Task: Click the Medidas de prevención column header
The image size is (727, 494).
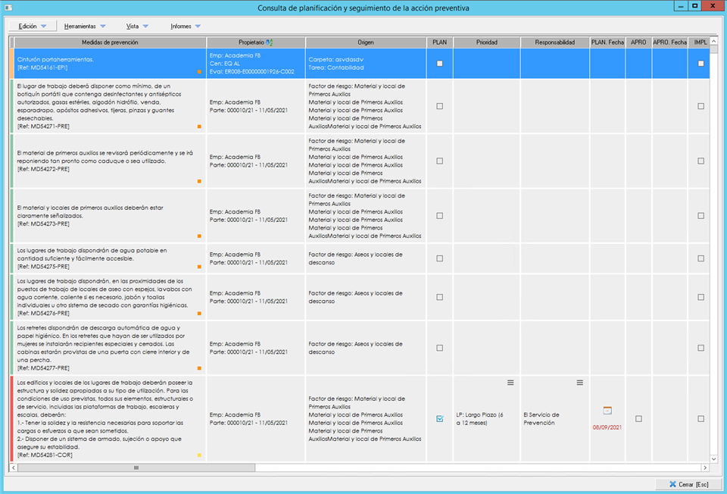Action: pyautogui.click(x=110, y=42)
